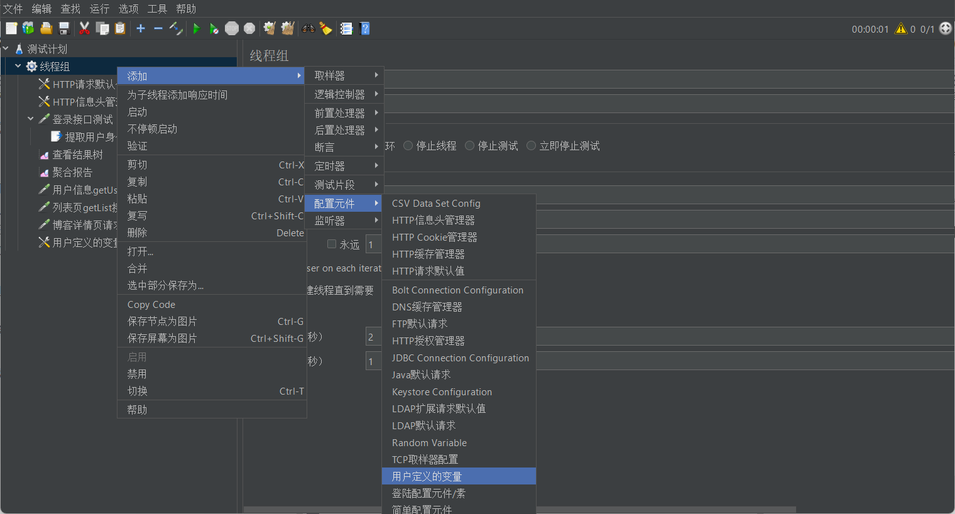Screen dimensions: 955x514
Task: Click 不停顿启动 in context menu
Action: click(212, 129)
